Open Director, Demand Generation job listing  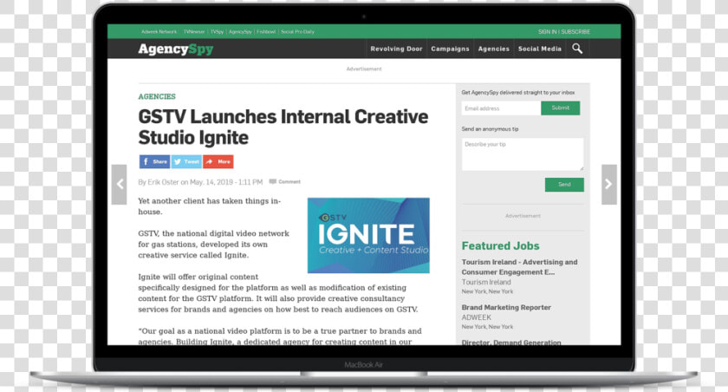pos(511,343)
